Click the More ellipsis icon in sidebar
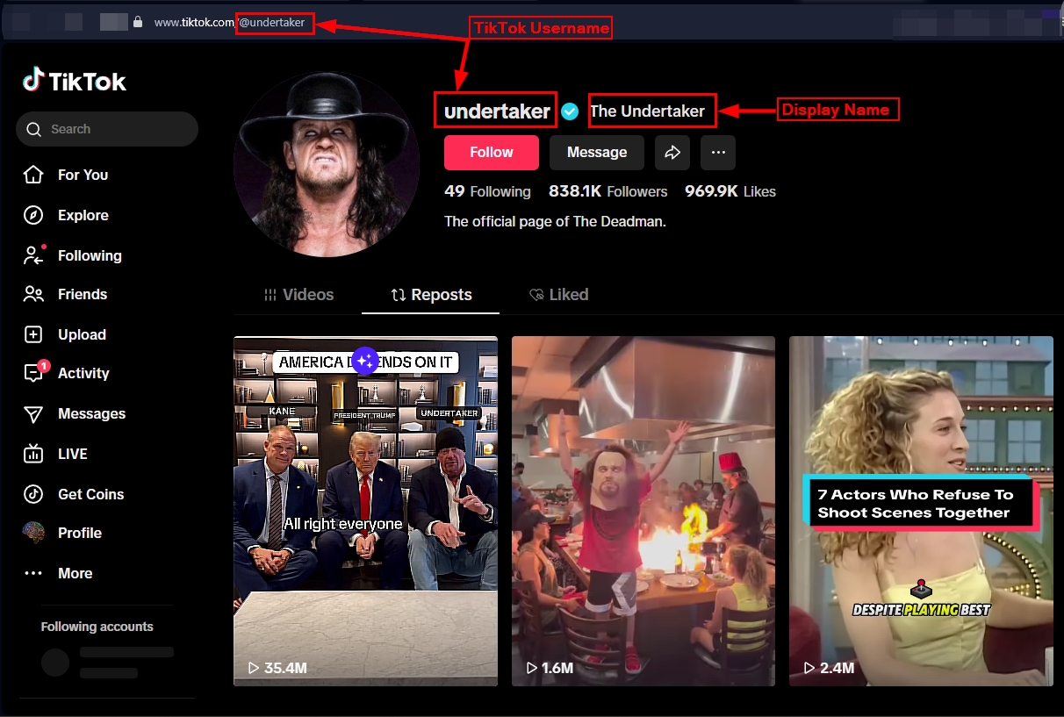Screen dimensions: 1064x717 click(33, 573)
